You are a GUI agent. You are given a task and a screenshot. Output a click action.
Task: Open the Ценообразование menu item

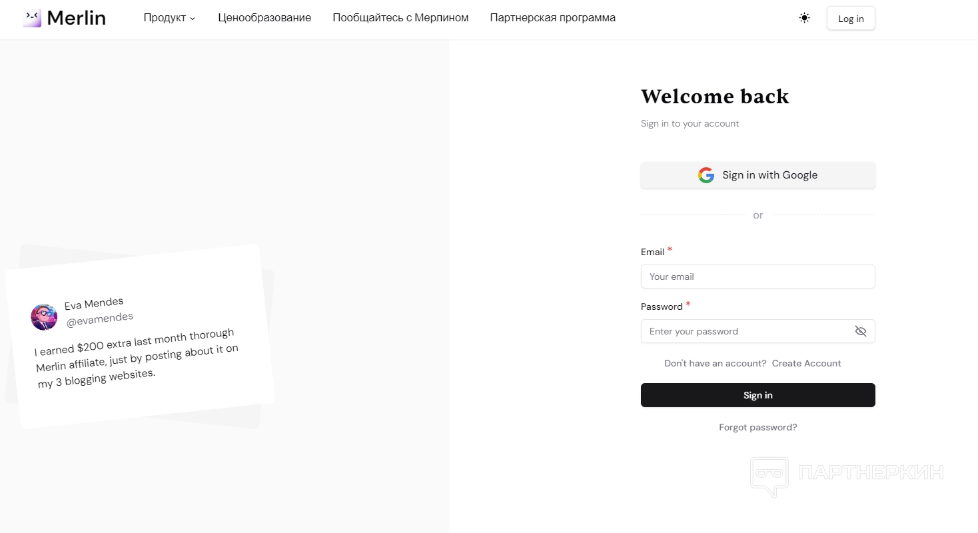pyautogui.click(x=264, y=18)
